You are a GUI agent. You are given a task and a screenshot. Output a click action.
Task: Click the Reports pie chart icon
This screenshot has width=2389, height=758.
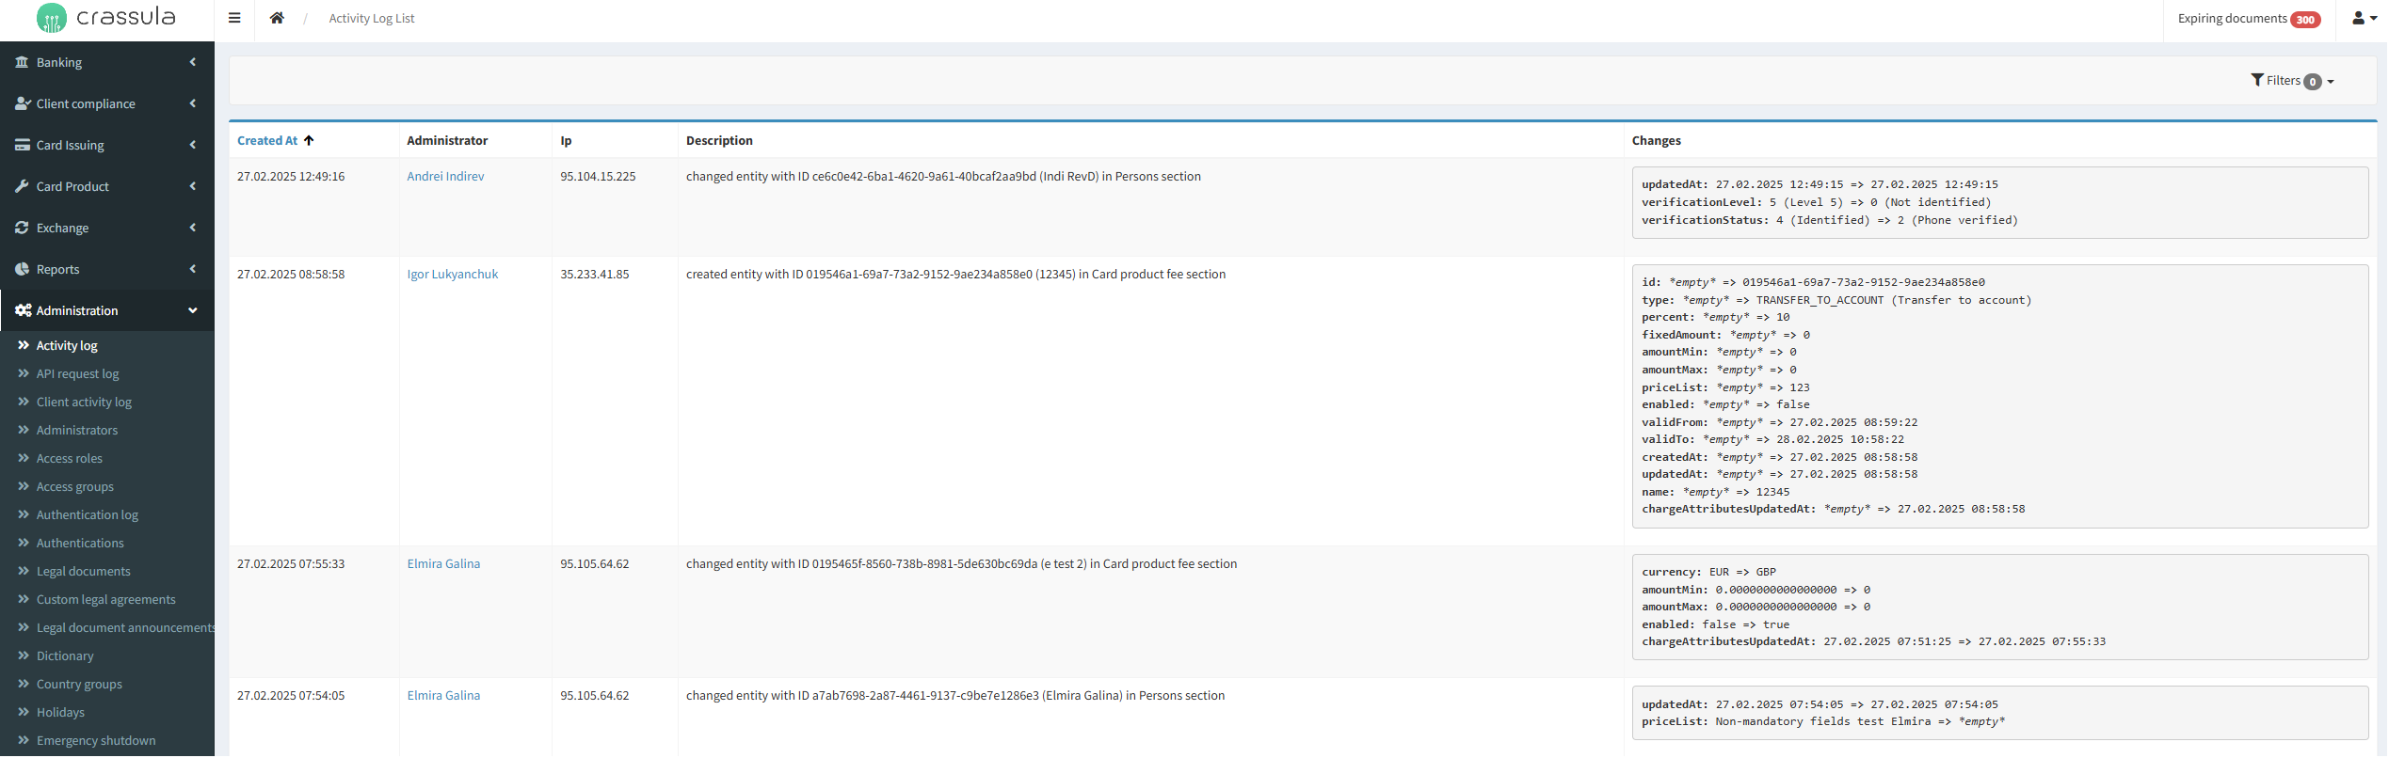pos(22,269)
